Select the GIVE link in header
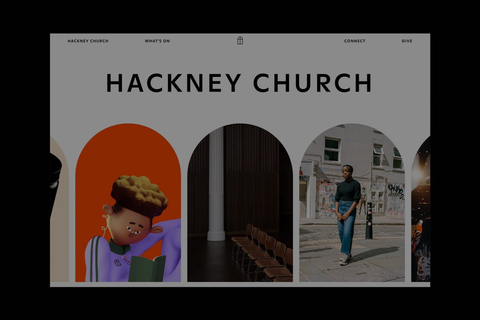 pos(407,41)
